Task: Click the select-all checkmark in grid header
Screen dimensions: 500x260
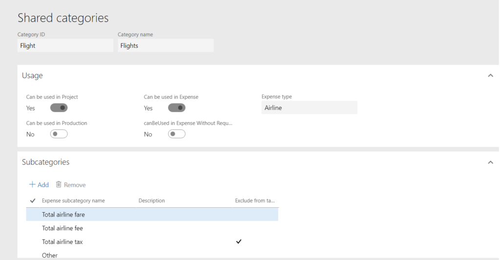Action: 33,200
